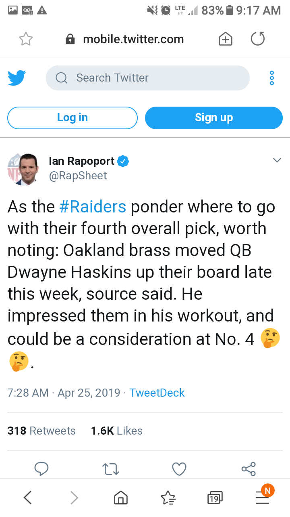290x517 pixels.
Task: Add to home screen icon
Action: pos(225,39)
